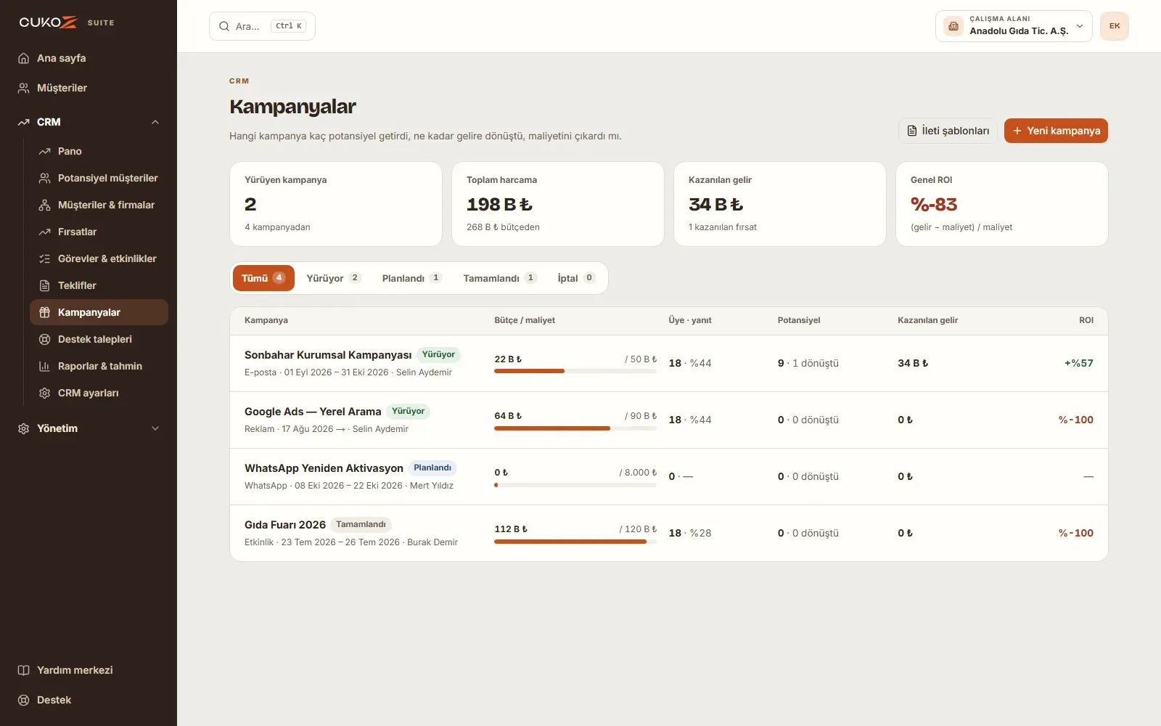Image resolution: width=1161 pixels, height=726 pixels.
Task: Click the Kazanılan gelir column header
Action: point(927,320)
